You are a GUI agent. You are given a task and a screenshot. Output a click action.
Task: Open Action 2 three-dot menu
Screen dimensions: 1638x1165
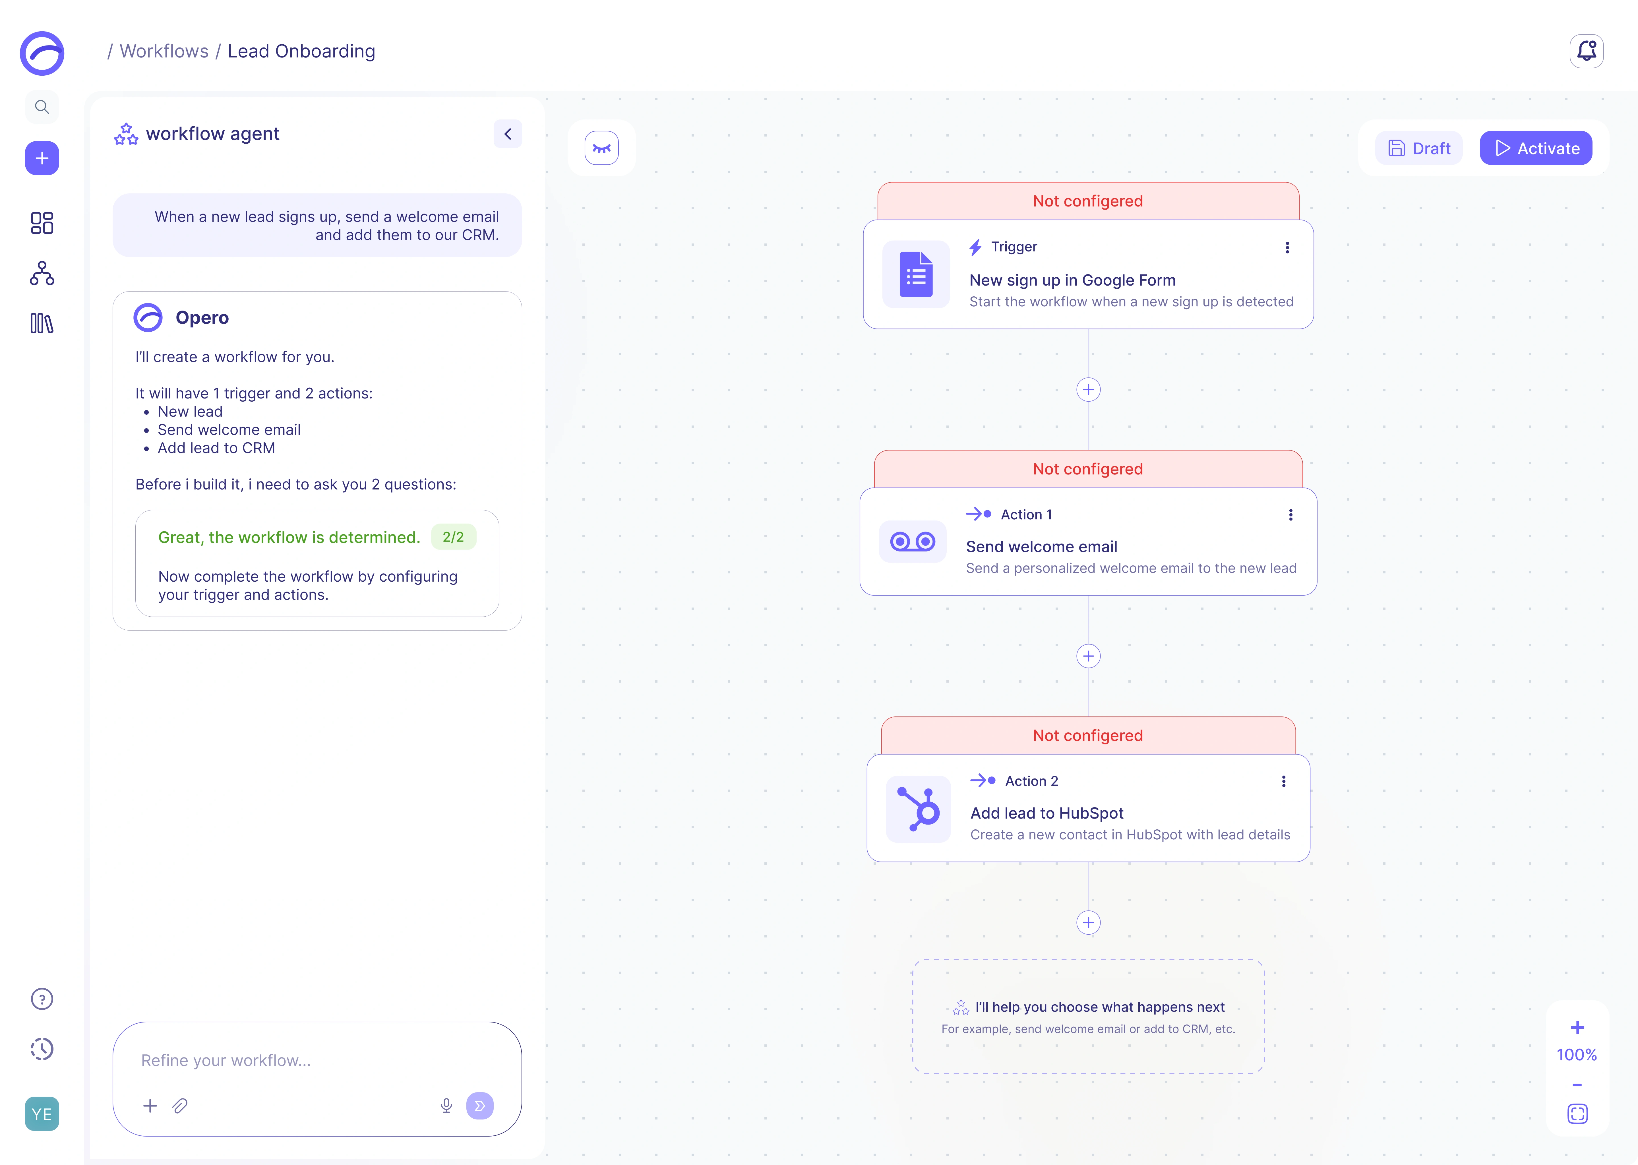point(1283,781)
